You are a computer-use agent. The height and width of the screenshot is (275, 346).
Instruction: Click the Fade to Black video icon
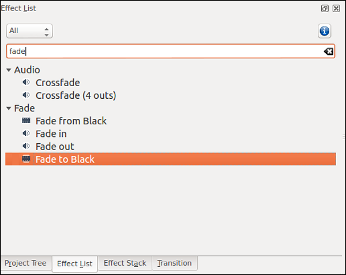(26, 159)
